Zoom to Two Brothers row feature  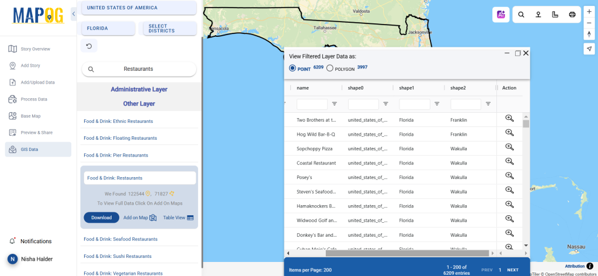coord(509,118)
